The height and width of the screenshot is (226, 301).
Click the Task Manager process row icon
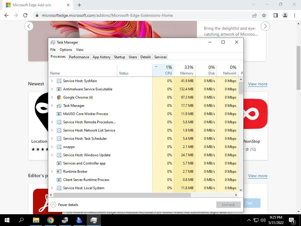click(x=59, y=106)
